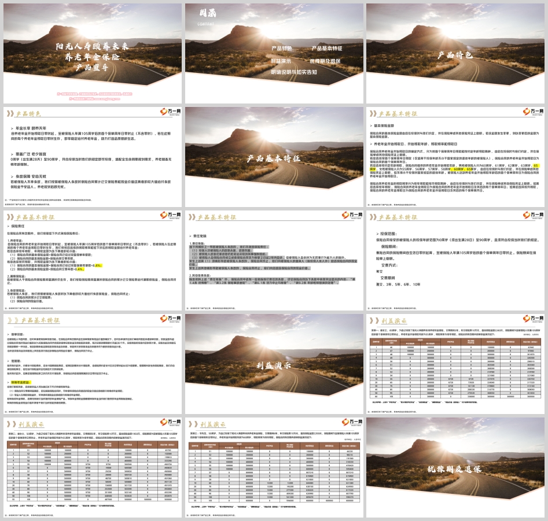The image size is (548, 521).
Task: Choose 利益演示 entry on the 目录 slide
Action: (x=282, y=60)
